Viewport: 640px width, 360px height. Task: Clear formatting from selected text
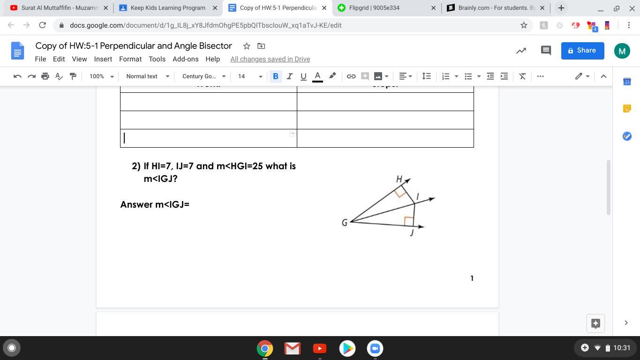tap(522, 76)
